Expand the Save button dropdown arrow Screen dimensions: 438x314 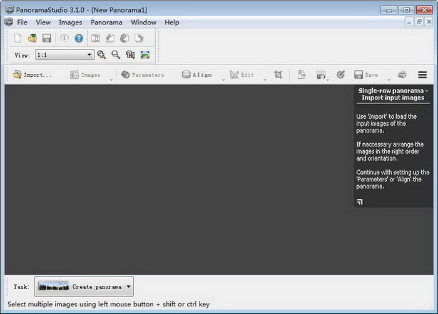coord(389,80)
